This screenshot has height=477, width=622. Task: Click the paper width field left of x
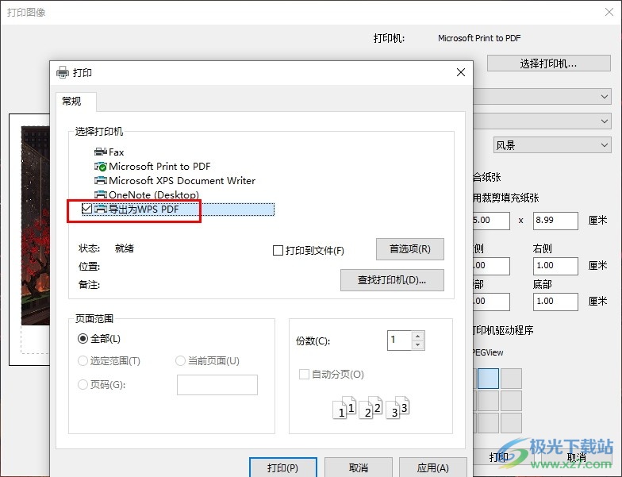[491, 221]
